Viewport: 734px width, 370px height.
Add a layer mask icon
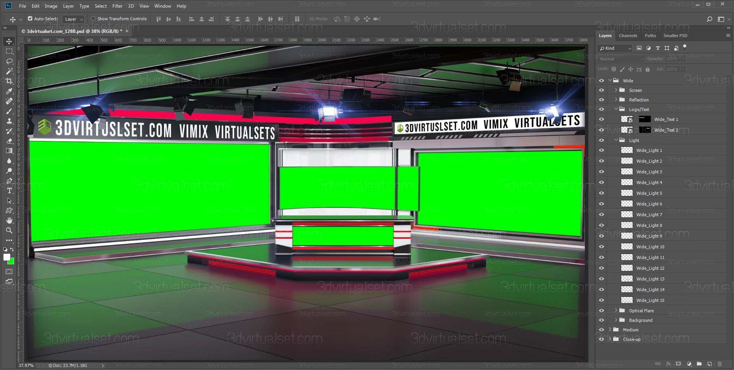pos(679,364)
